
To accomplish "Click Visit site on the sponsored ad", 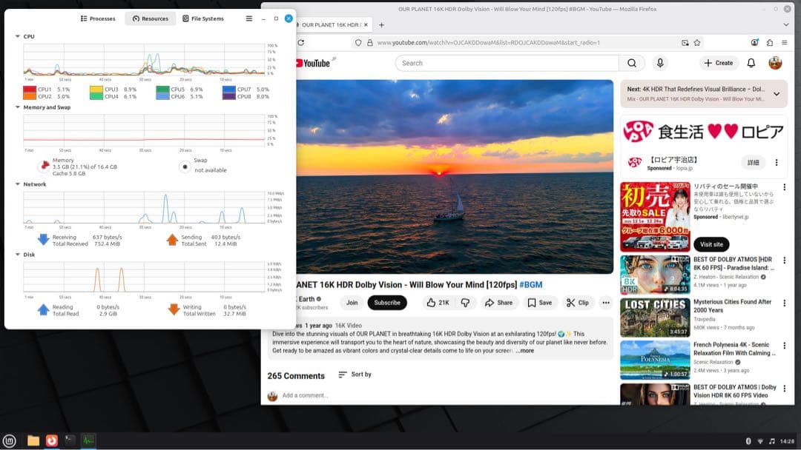I will tap(711, 244).
